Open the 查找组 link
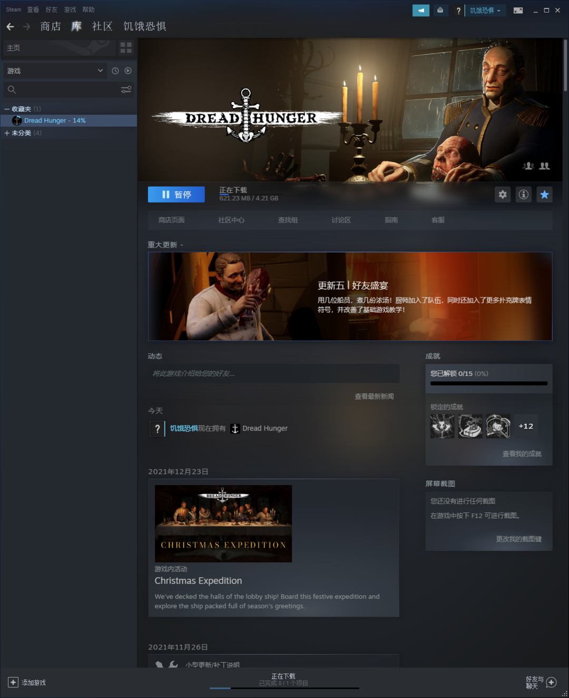569x698 pixels. pos(288,220)
